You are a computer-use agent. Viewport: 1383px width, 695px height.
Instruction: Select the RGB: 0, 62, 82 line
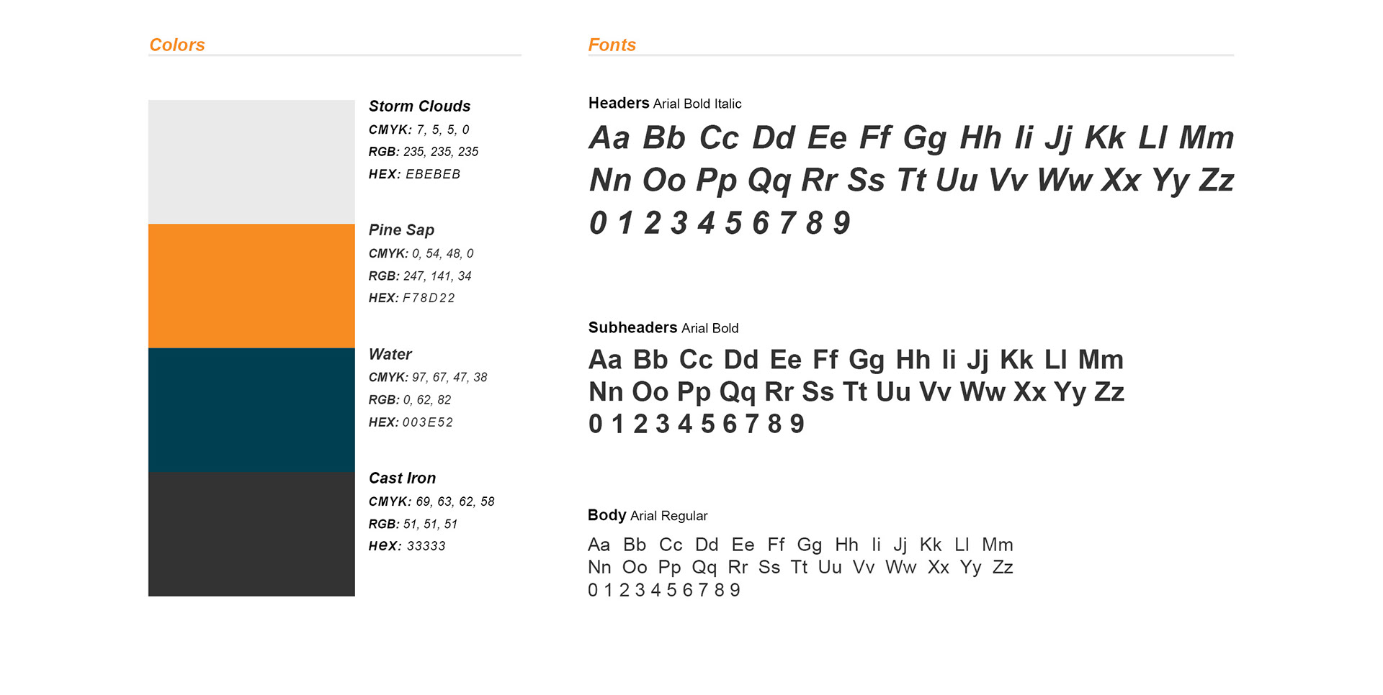[410, 400]
